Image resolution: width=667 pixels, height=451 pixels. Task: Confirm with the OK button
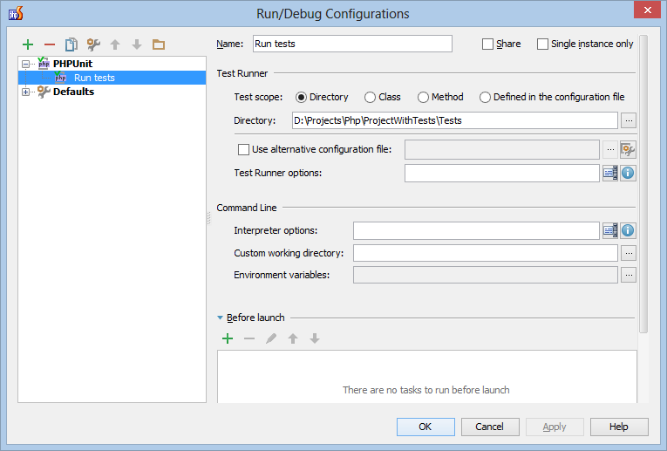tap(425, 427)
